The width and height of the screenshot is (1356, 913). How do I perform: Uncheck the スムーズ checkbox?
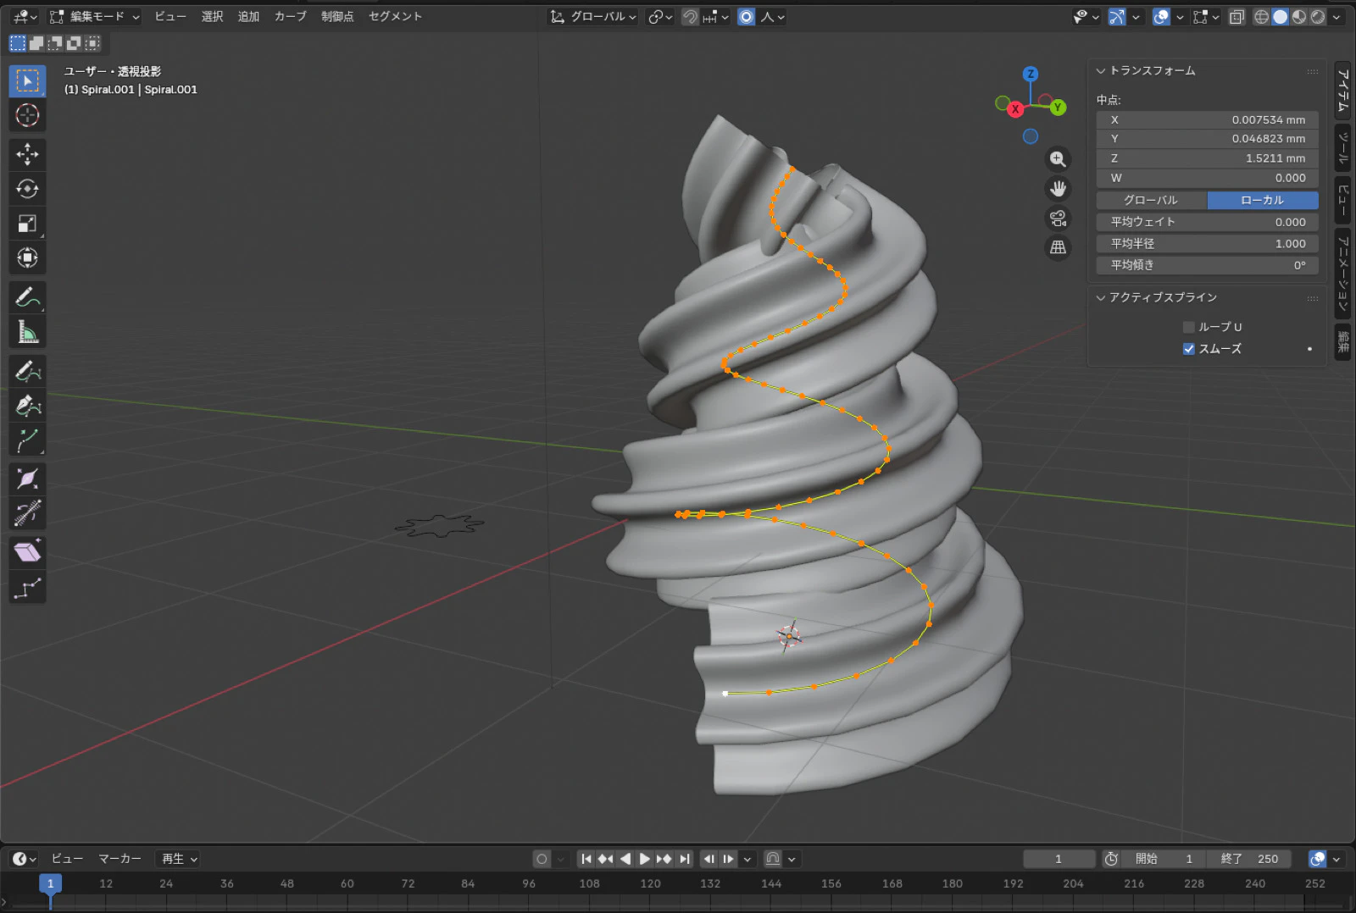tap(1188, 349)
